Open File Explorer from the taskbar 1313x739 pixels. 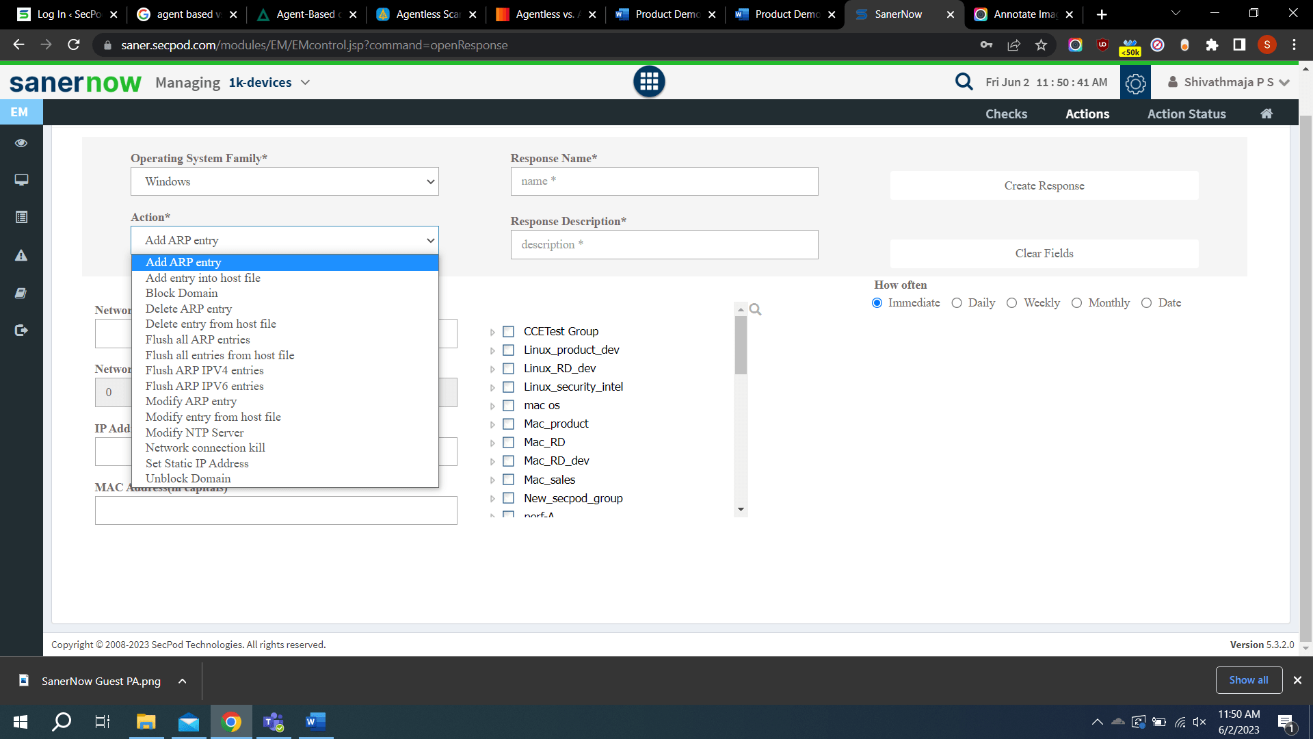pyautogui.click(x=146, y=722)
